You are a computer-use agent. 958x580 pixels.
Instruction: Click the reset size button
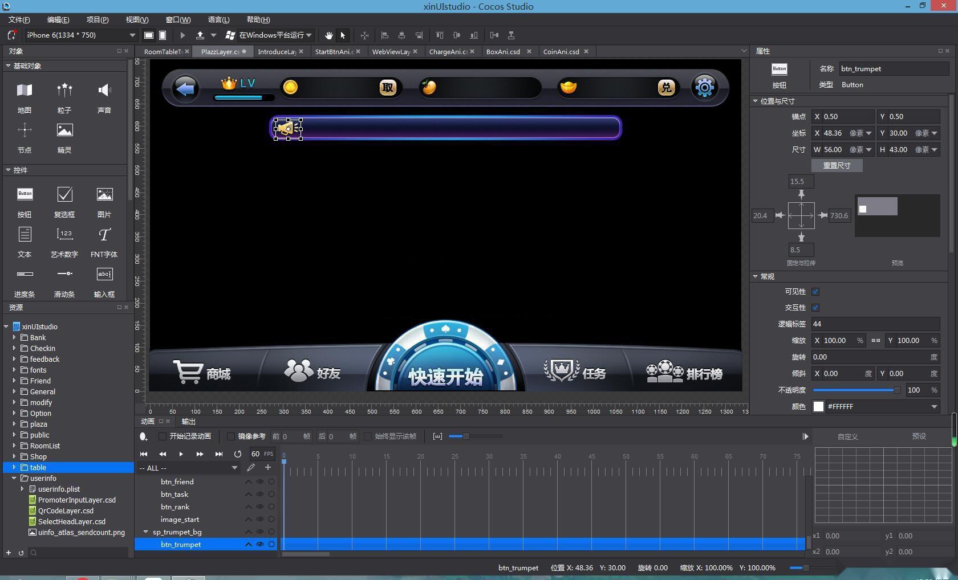pyautogui.click(x=837, y=165)
